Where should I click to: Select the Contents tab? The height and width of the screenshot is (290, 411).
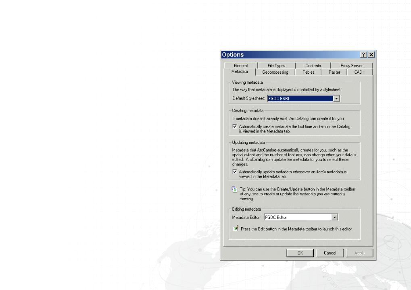tap(313, 65)
